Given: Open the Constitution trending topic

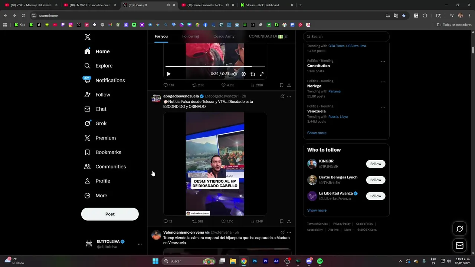Looking at the screenshot, I should [318, 66].
